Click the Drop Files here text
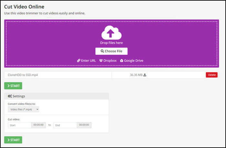The width and height of the screenshot is (226, 148). click(111, 43)
